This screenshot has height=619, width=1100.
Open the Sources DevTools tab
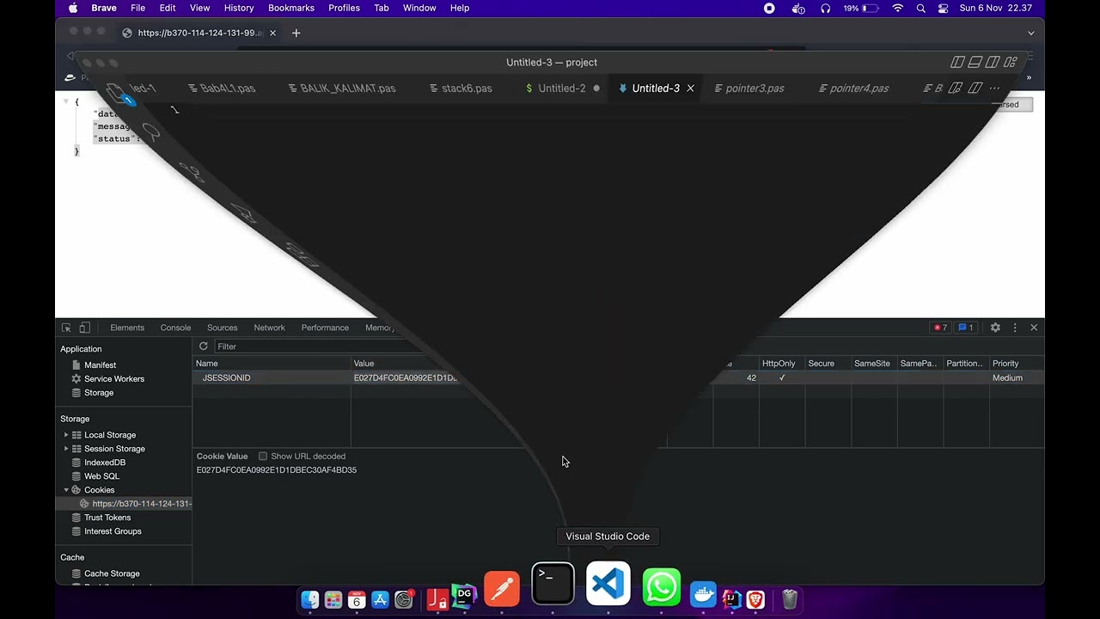(x=222, y=328)
